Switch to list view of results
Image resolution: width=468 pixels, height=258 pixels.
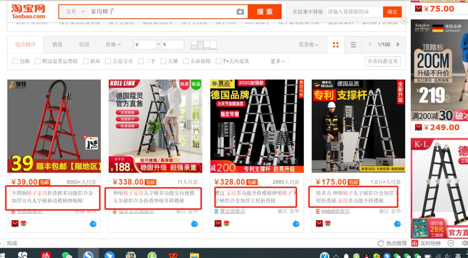tap(353, 45)
